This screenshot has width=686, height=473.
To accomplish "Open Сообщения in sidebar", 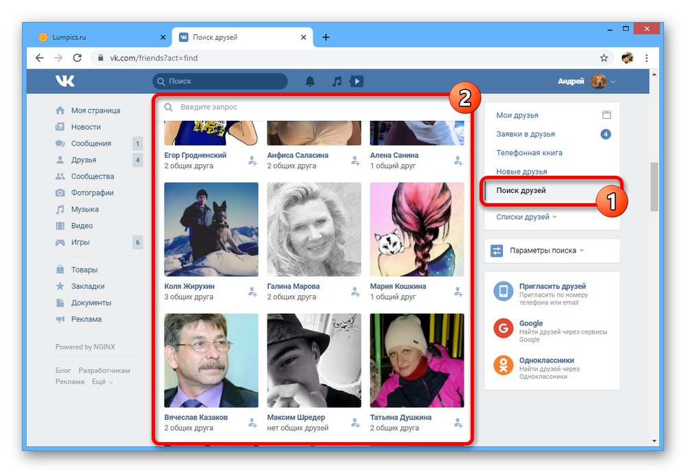I will click(x=91, y=143).
